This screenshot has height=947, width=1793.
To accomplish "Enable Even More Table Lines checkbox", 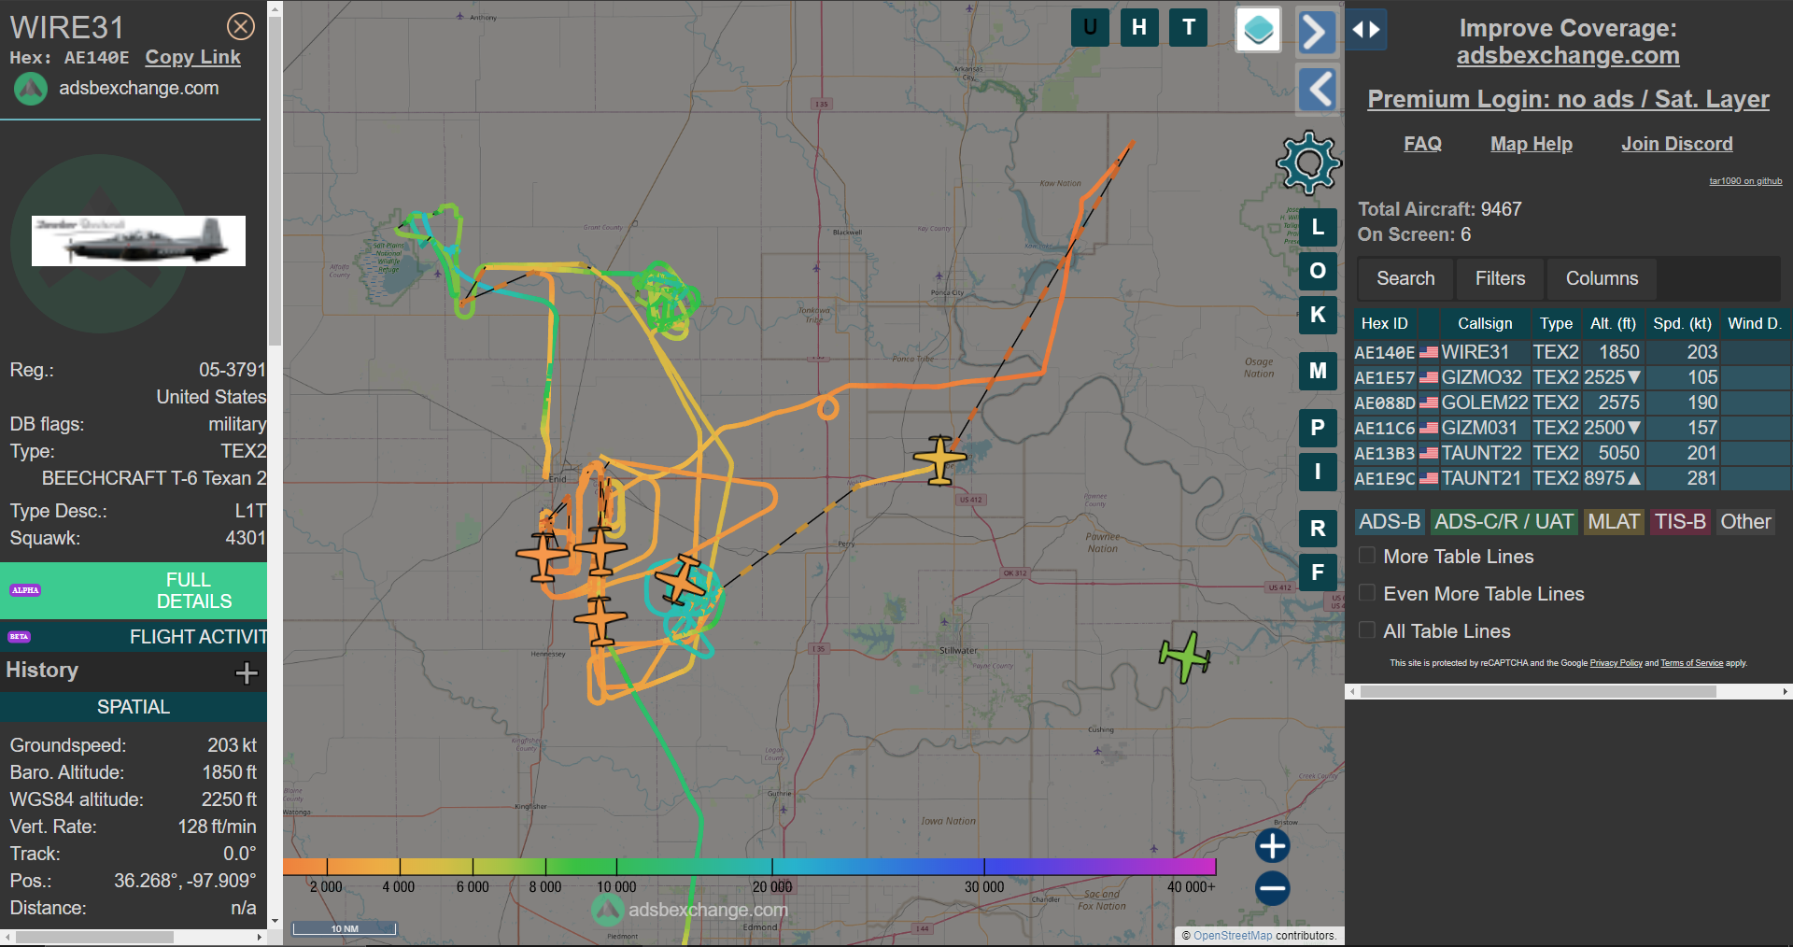I will 1367,593.
